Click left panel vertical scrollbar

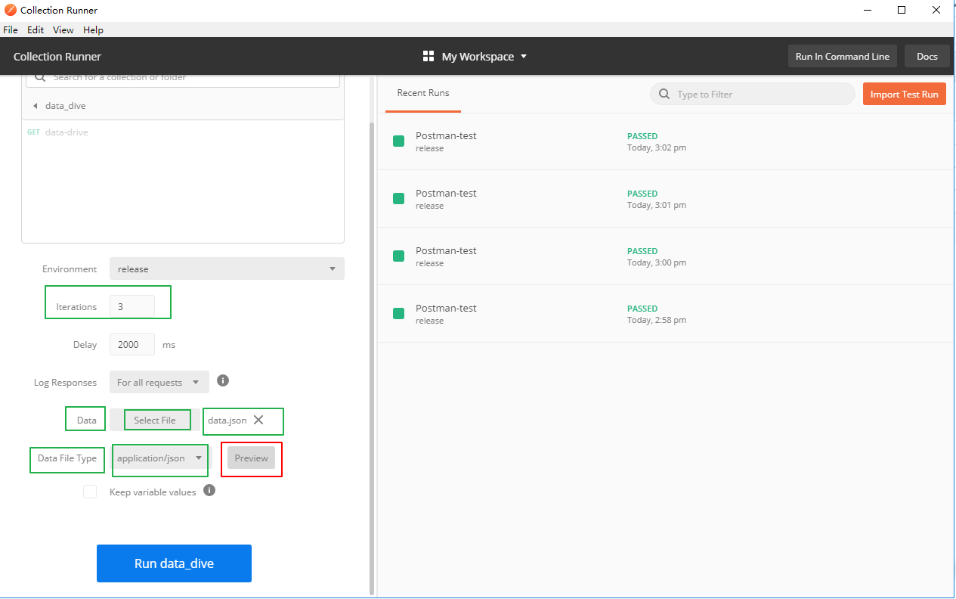pyautogui.click(x=371, y=359)
